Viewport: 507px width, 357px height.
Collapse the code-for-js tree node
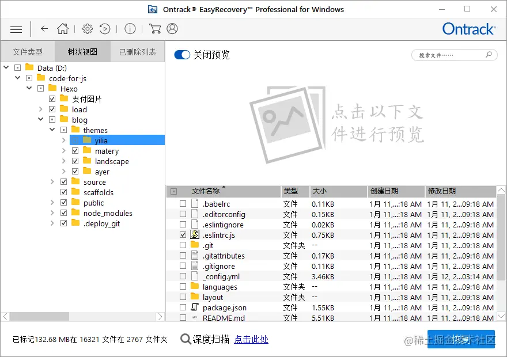point(18,78)
